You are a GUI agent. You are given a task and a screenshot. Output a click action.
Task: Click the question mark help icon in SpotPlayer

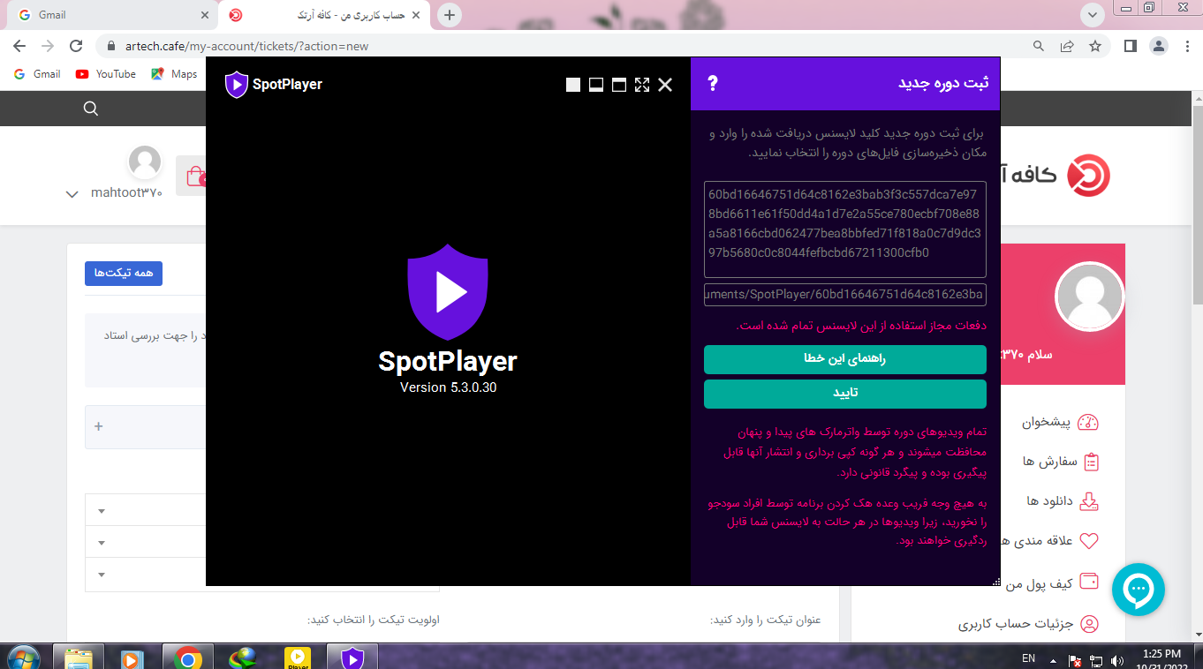click(713, 84)
